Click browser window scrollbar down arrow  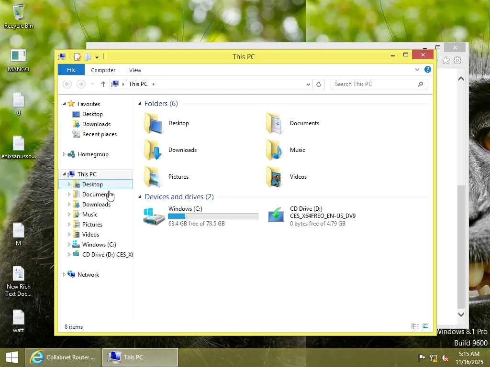click(461, 314)
